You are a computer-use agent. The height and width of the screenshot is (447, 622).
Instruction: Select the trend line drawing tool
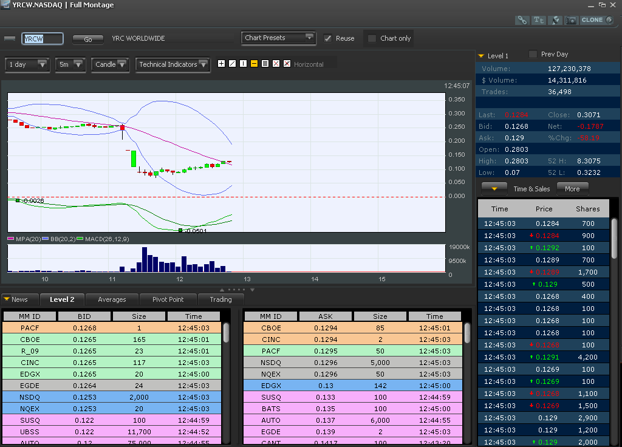tap(232, 63)
